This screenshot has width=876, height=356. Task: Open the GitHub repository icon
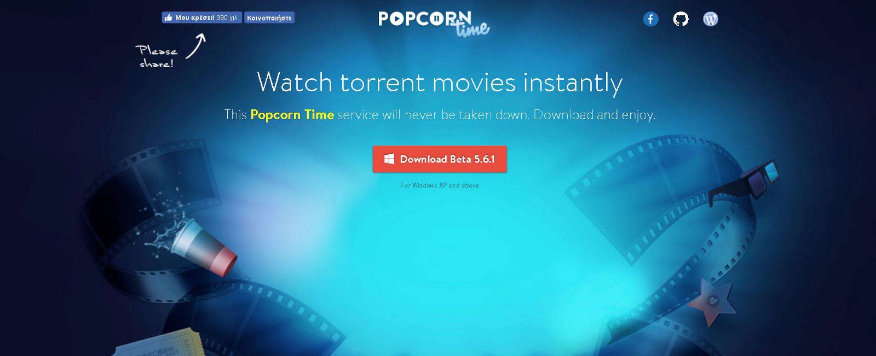coord(681,19)
